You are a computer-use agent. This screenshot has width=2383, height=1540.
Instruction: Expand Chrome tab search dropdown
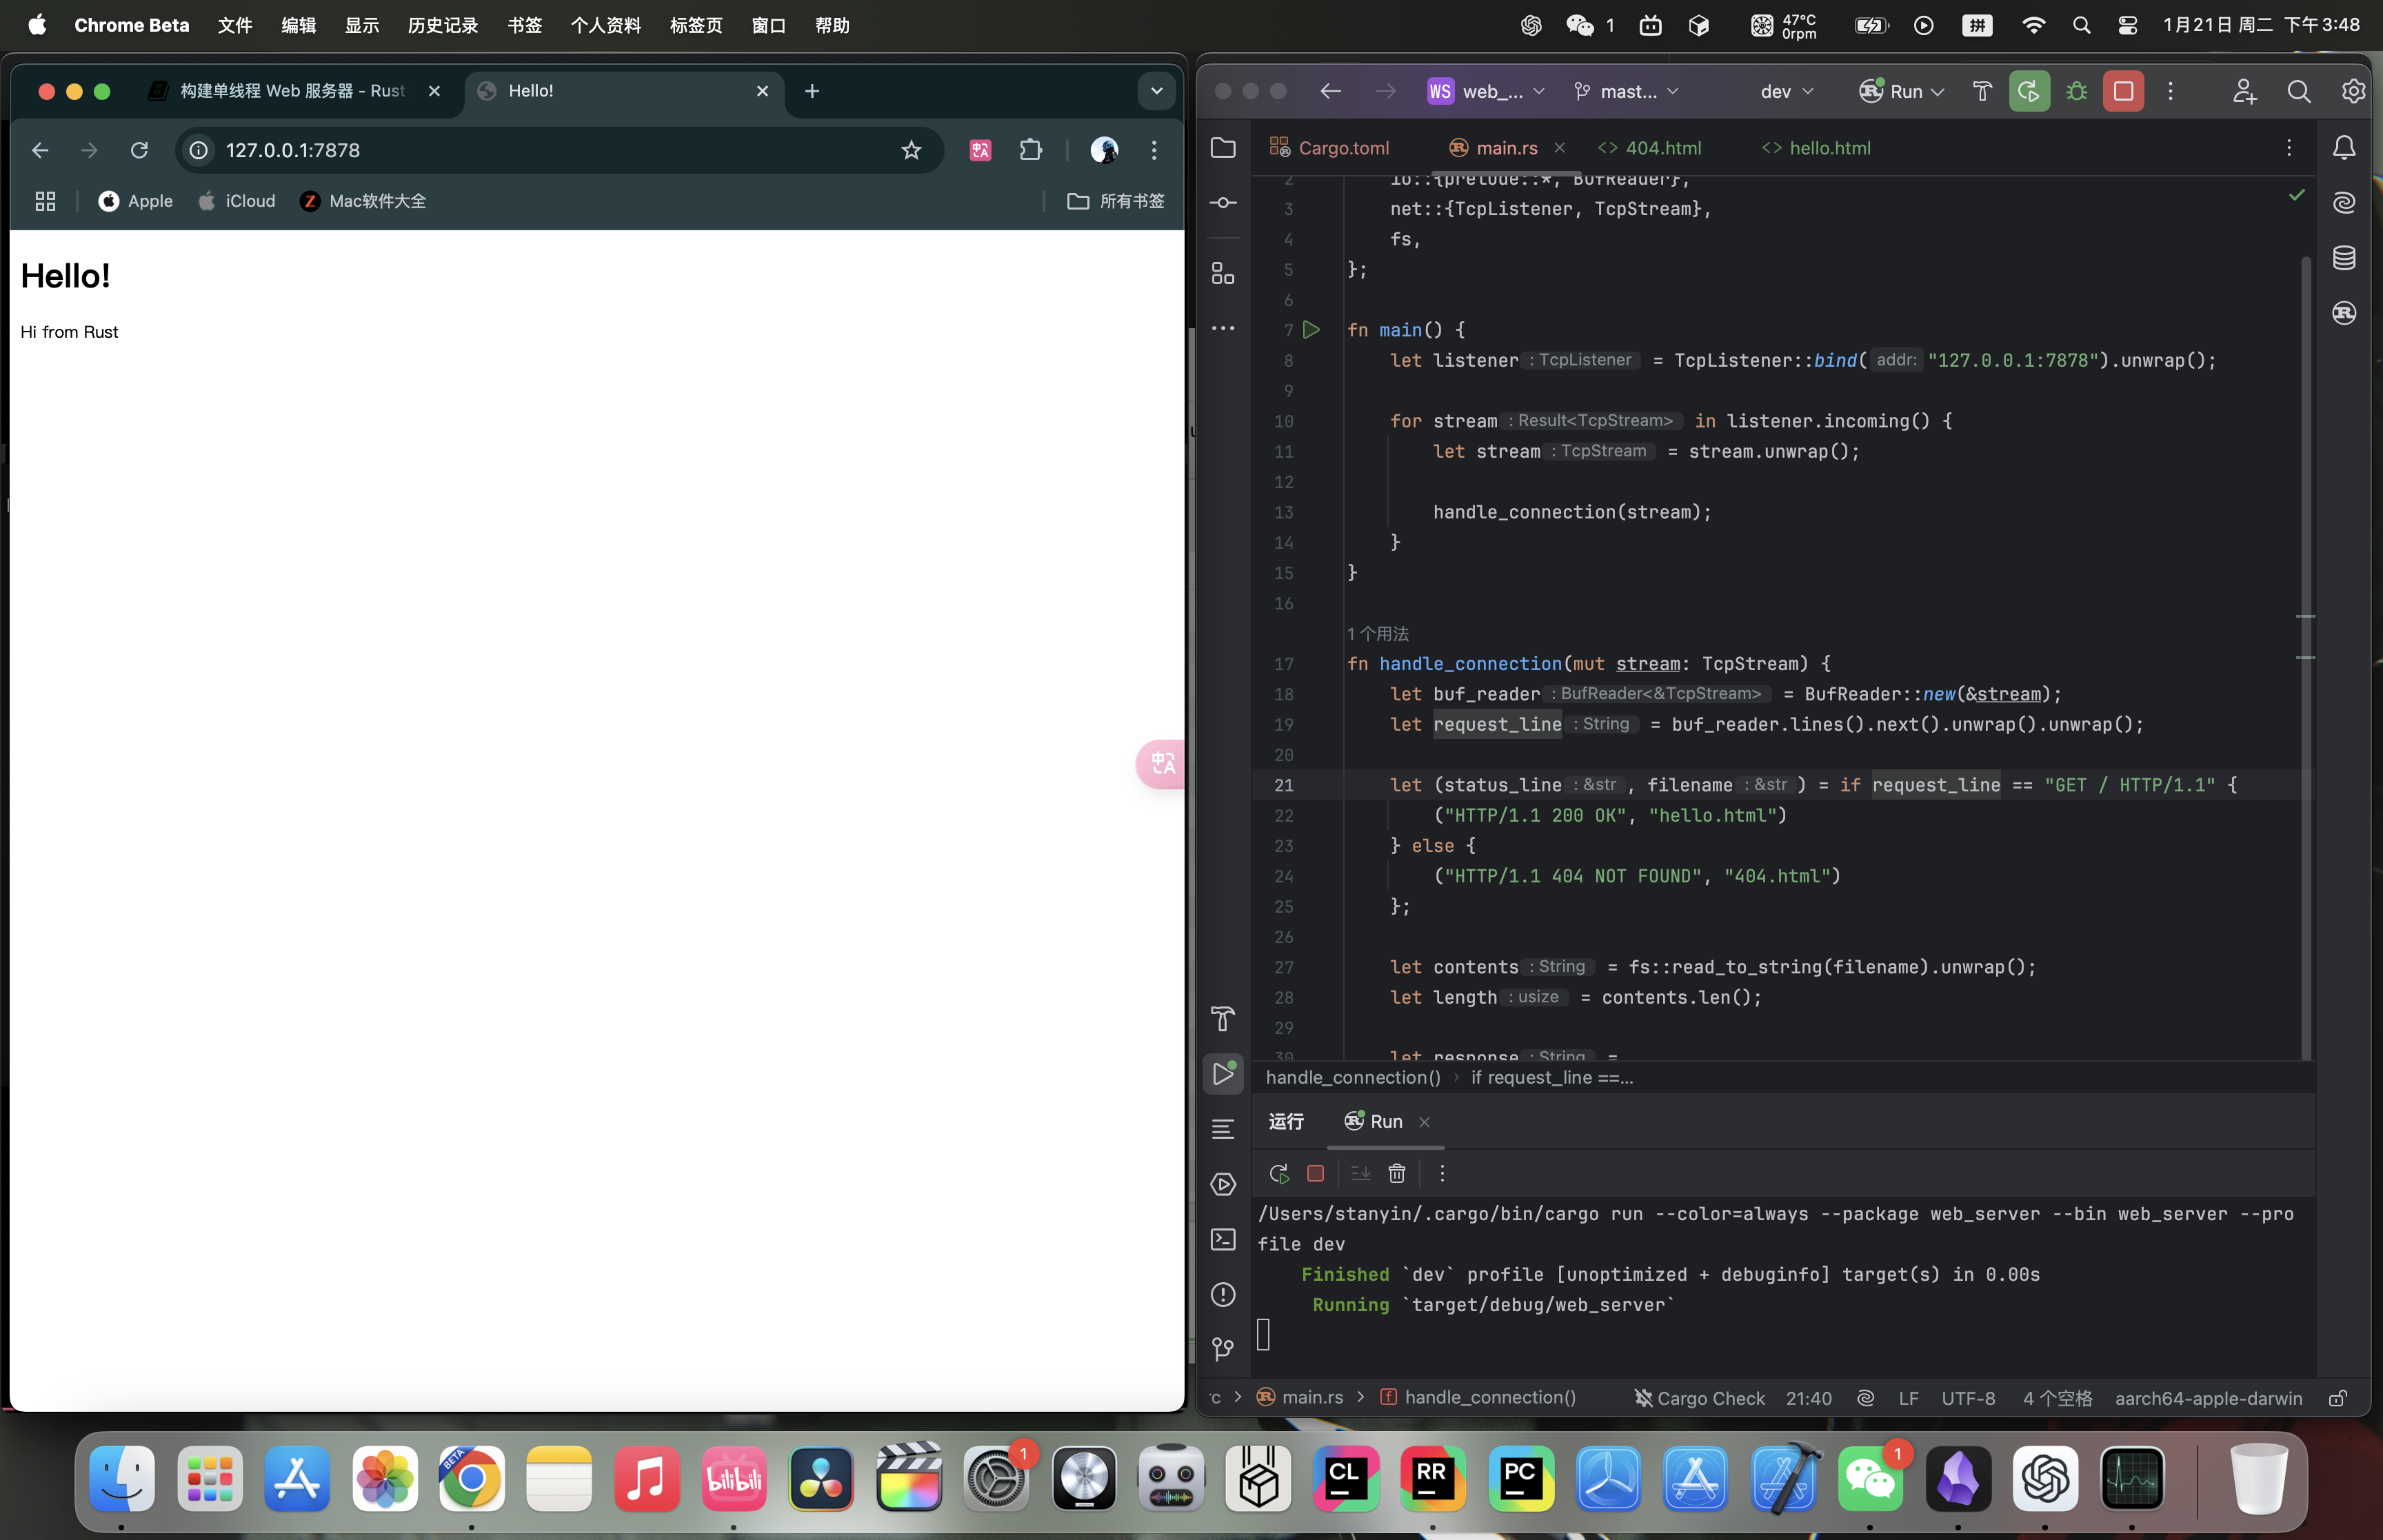(x=1157, y=91)
